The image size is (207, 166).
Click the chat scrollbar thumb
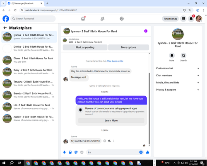(x=149, y=109)
